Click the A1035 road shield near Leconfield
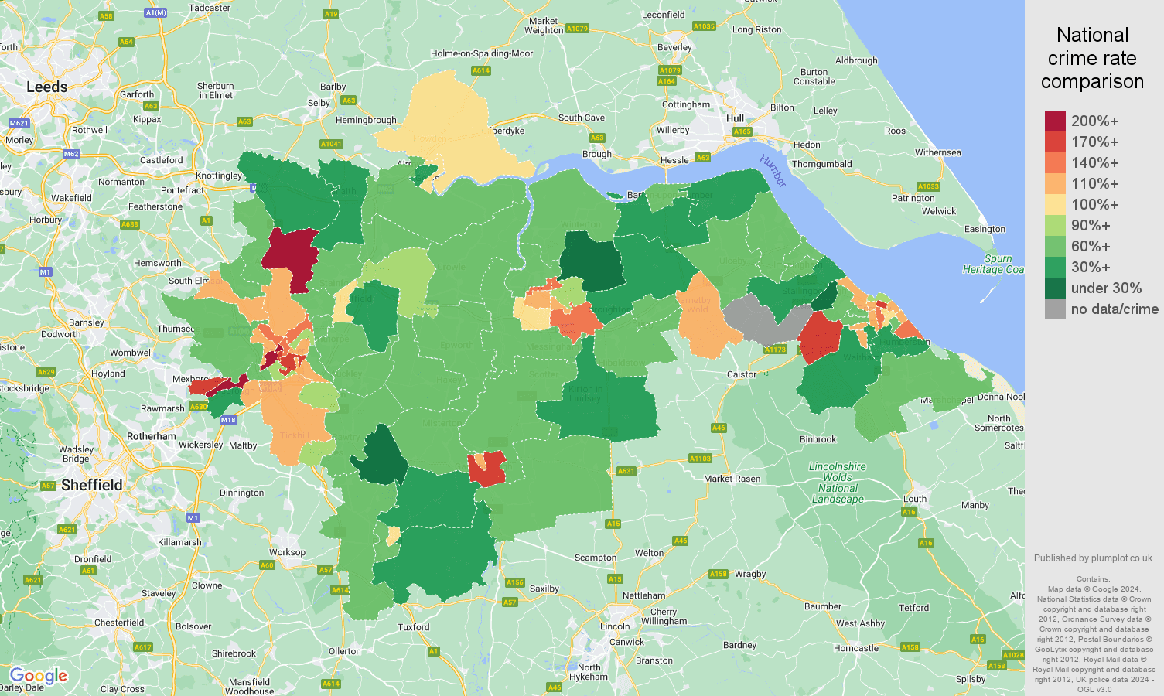Screen dimensions: 1164x696 pyautogui.click(x=704, y=26)
